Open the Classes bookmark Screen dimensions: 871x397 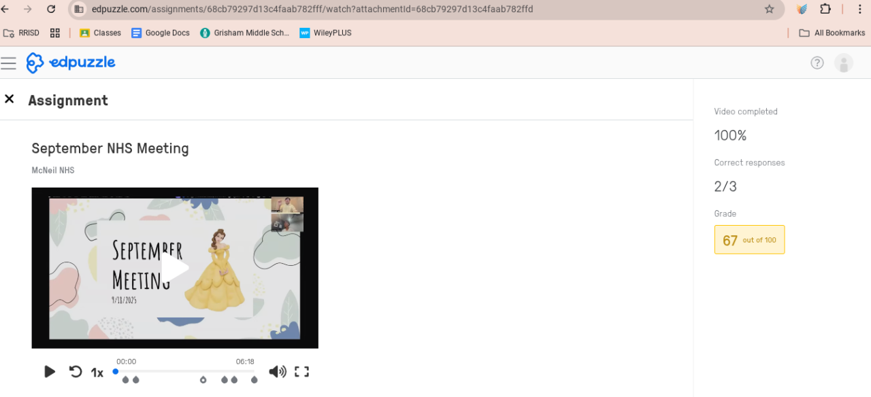(100, 33)
